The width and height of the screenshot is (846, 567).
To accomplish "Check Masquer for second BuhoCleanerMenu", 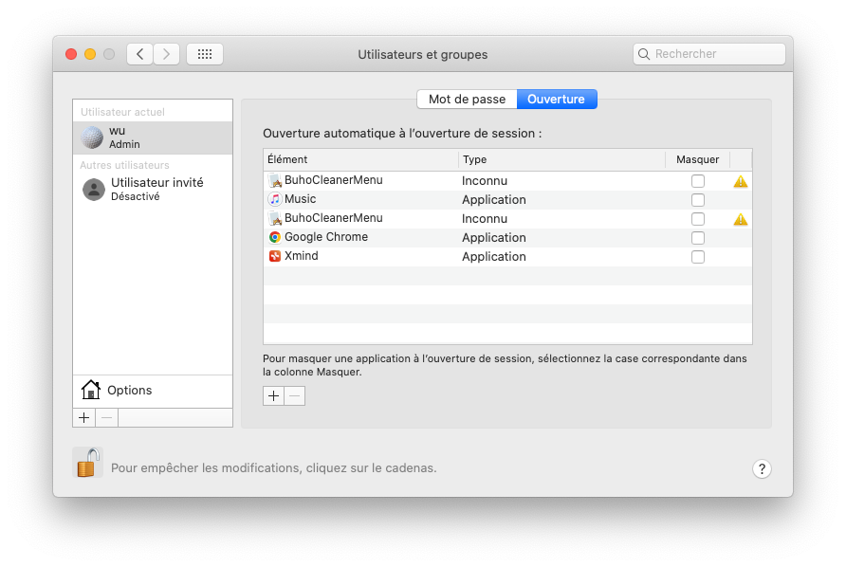I will point(698,219).
